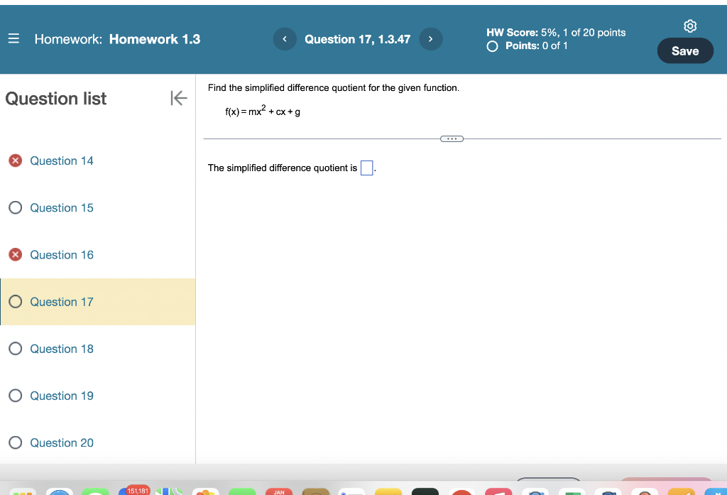This screenshot has width=727, height=495.
Task: Click the red X icon beside Question 16
Action: pyautogui.click(x=15, y=254)
